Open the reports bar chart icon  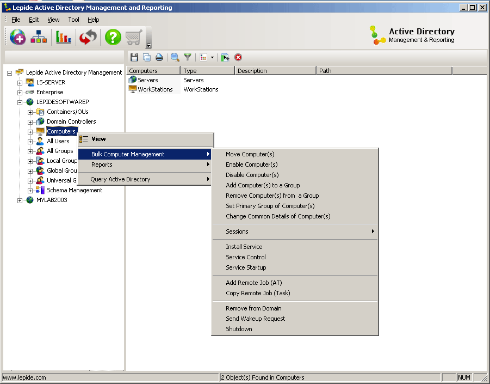click(x=64, y=37)
